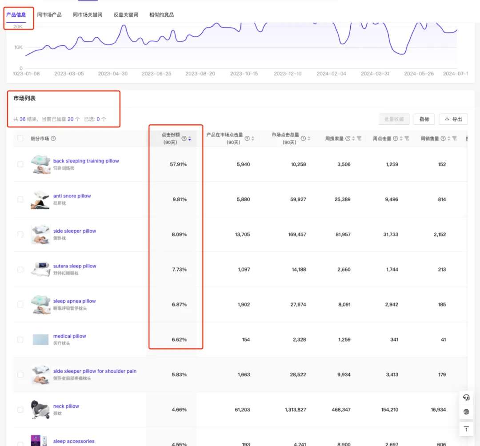This screenshot has width=480, height=446.
Task: Sort by 点击份额 (90天) using sort arrows
Action: pyautogui.click(x=190, y=139)
